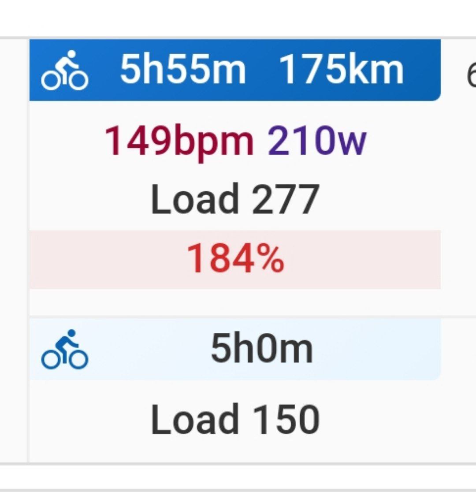Click the blue cyclist icon on planned ride
The height and width of the screenshot is (492, 476).
point(65,349)
